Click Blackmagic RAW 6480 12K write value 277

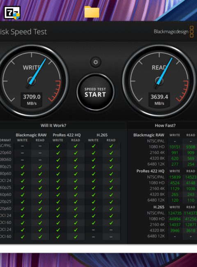pyautogui.click(x=175, y=164)
